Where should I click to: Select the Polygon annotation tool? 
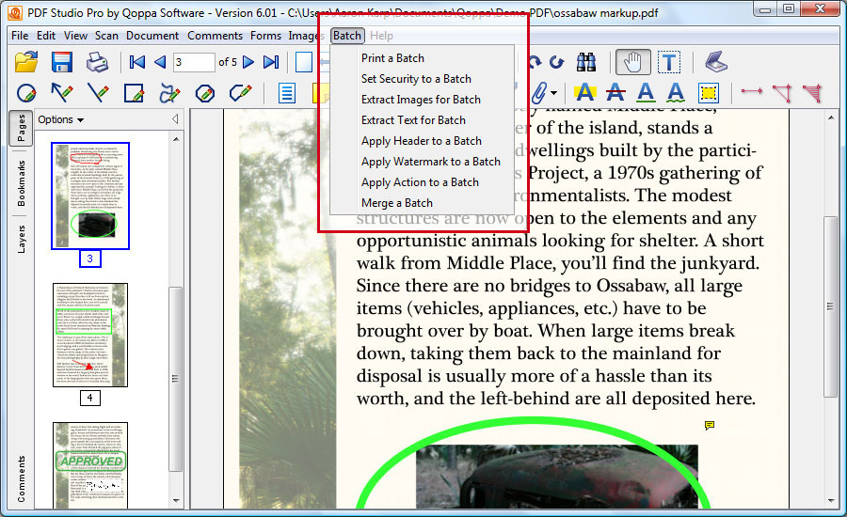point(205,93)
